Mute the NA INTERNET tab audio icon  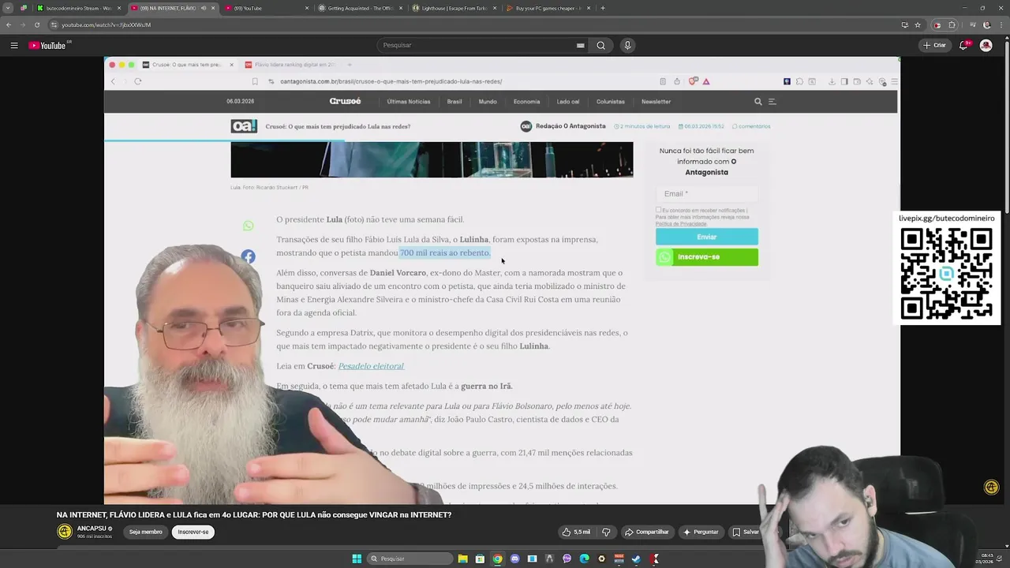204,8
